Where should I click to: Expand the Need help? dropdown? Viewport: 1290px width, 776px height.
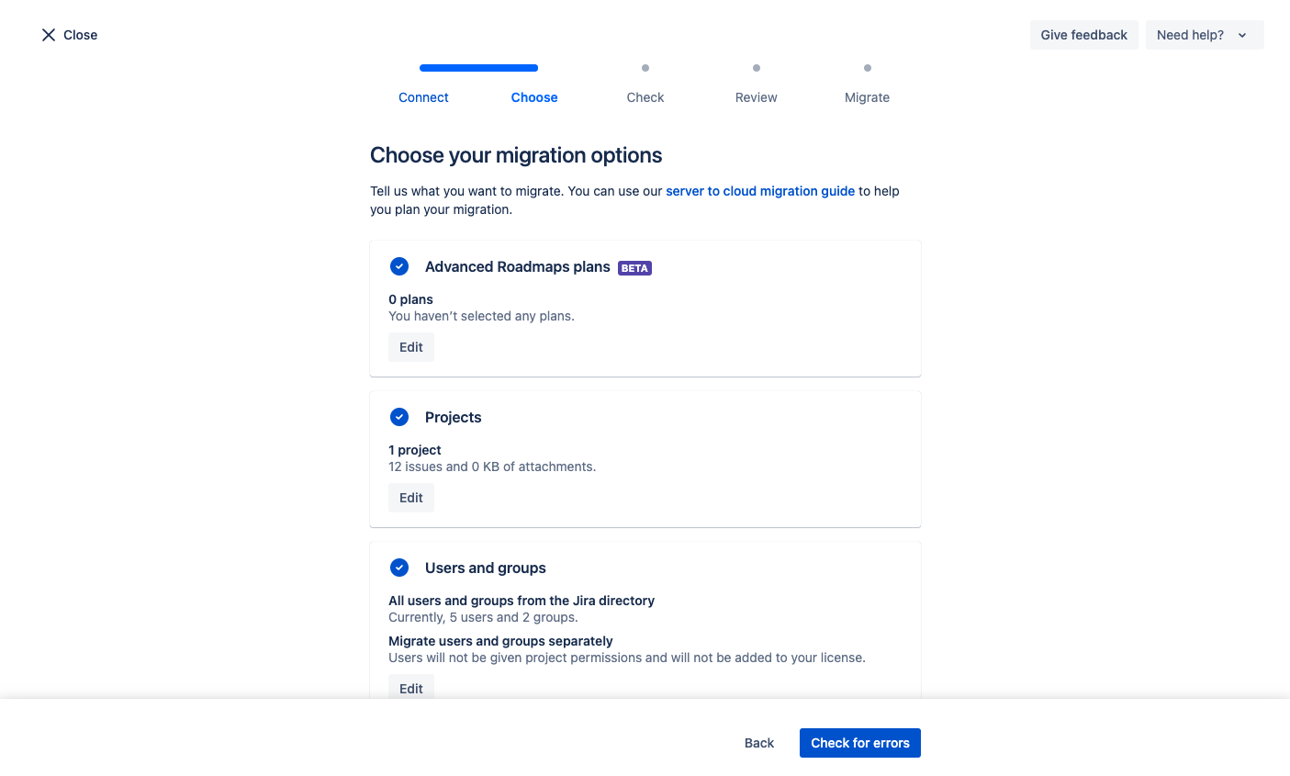(x=1190, y=35)
